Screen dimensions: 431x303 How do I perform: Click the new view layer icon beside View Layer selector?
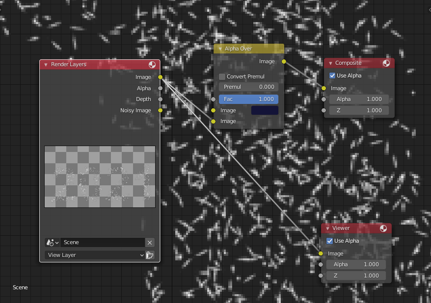(150, 255)
